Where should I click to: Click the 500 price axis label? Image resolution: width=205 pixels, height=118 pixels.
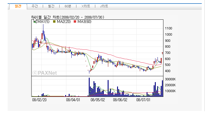click(168, 65)
